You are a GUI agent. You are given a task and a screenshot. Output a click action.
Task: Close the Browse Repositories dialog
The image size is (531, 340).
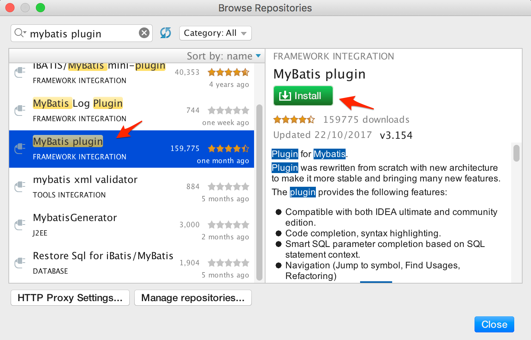pos(494,324)
